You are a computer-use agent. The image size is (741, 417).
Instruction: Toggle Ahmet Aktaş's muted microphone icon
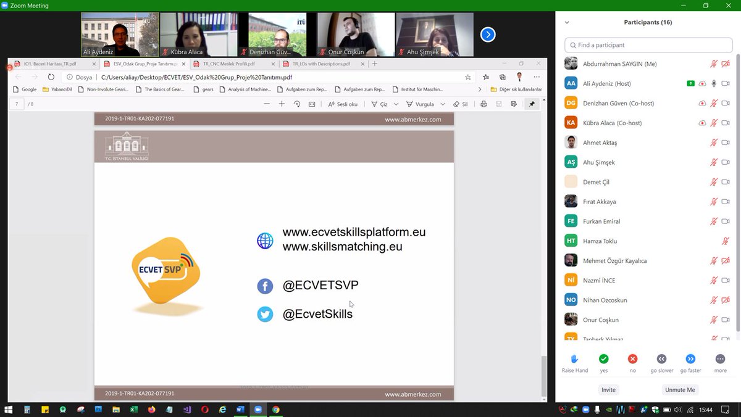pyautogui.click(x=714, y=142)
